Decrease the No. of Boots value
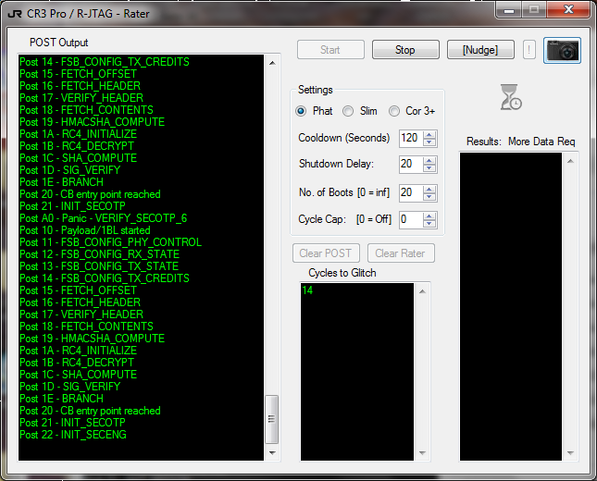Image resolution: width=597 pixels, height=481 pixels. coord(429,197)
